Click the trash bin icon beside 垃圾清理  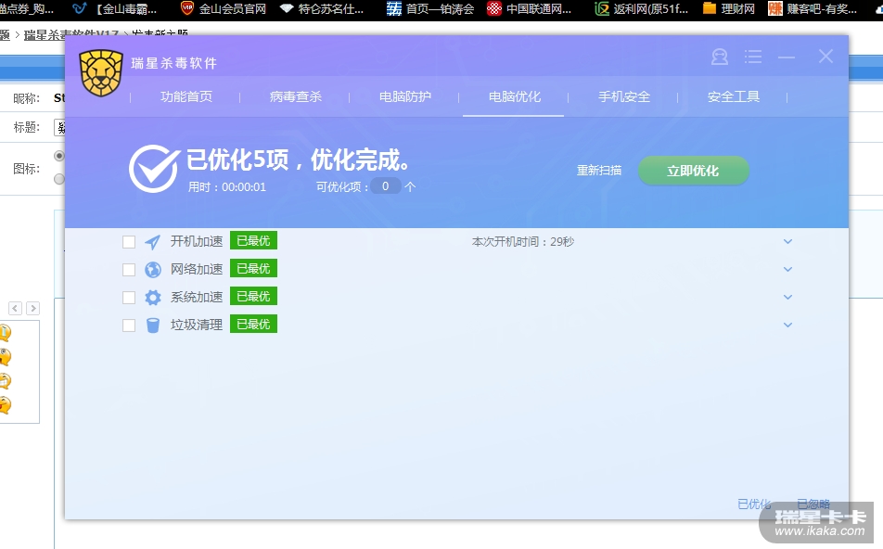click(153, 325)
